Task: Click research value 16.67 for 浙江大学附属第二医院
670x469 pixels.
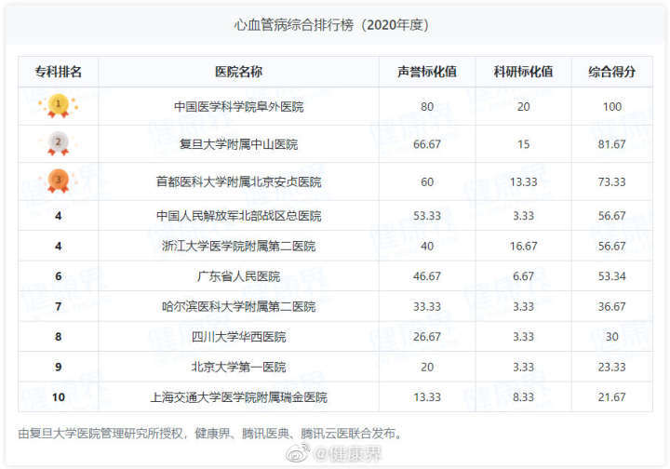Action: point(523,246)
